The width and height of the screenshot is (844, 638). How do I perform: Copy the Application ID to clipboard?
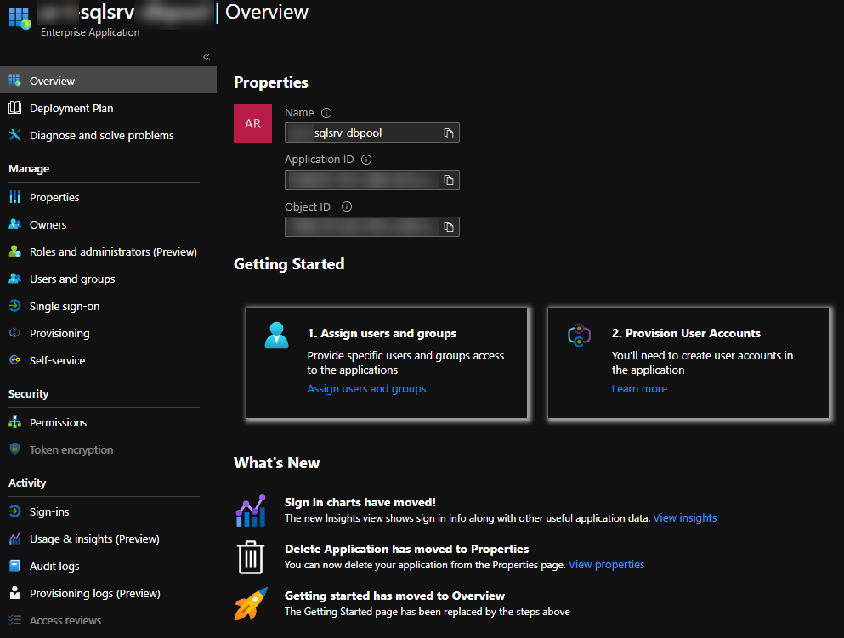coord(449,180)
